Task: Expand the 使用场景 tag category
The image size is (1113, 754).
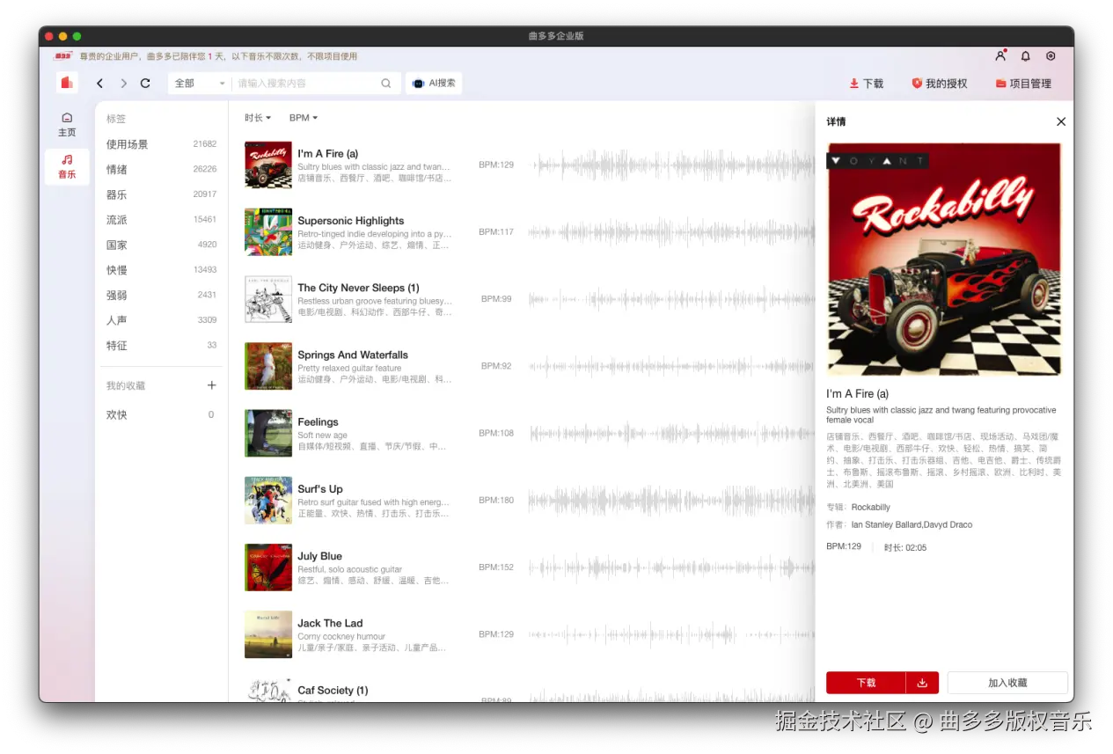Action: pyautogui.click(x=161, y=144)
